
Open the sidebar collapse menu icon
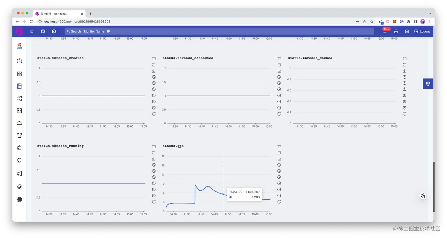pyautogui.click(x=32, y=31)
